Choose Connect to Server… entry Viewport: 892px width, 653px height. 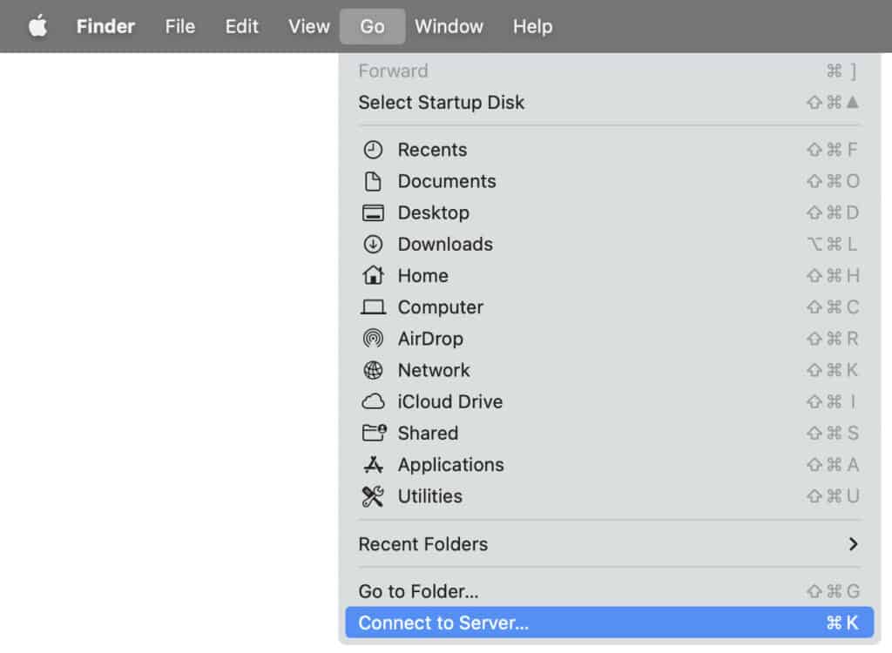point(609,623)
